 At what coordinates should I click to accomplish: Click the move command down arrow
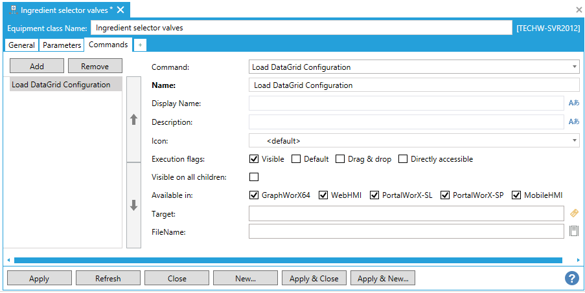tap(134, 205)
